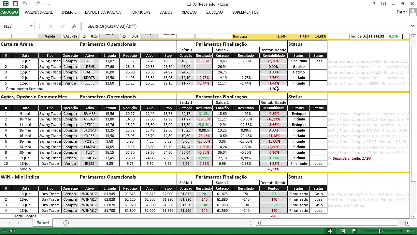Expand the Name Box dropdown arrow

[x=31, y=26]
